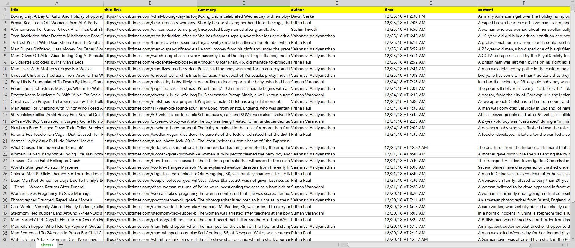Click the whitetip-shark-bites URL cell
This screenshot has width=575, height=248.
(x=150, y=239)
